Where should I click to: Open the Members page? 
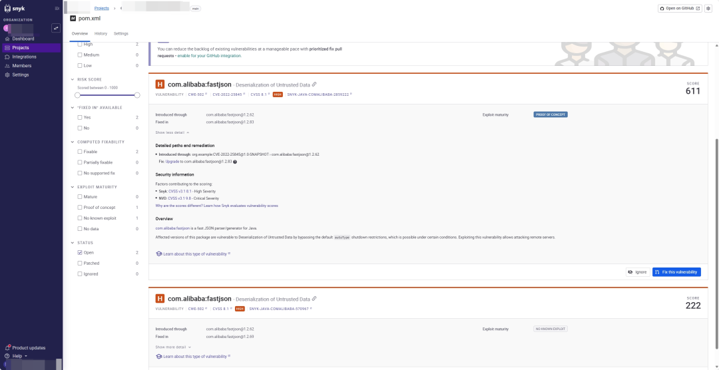[21, 66]
